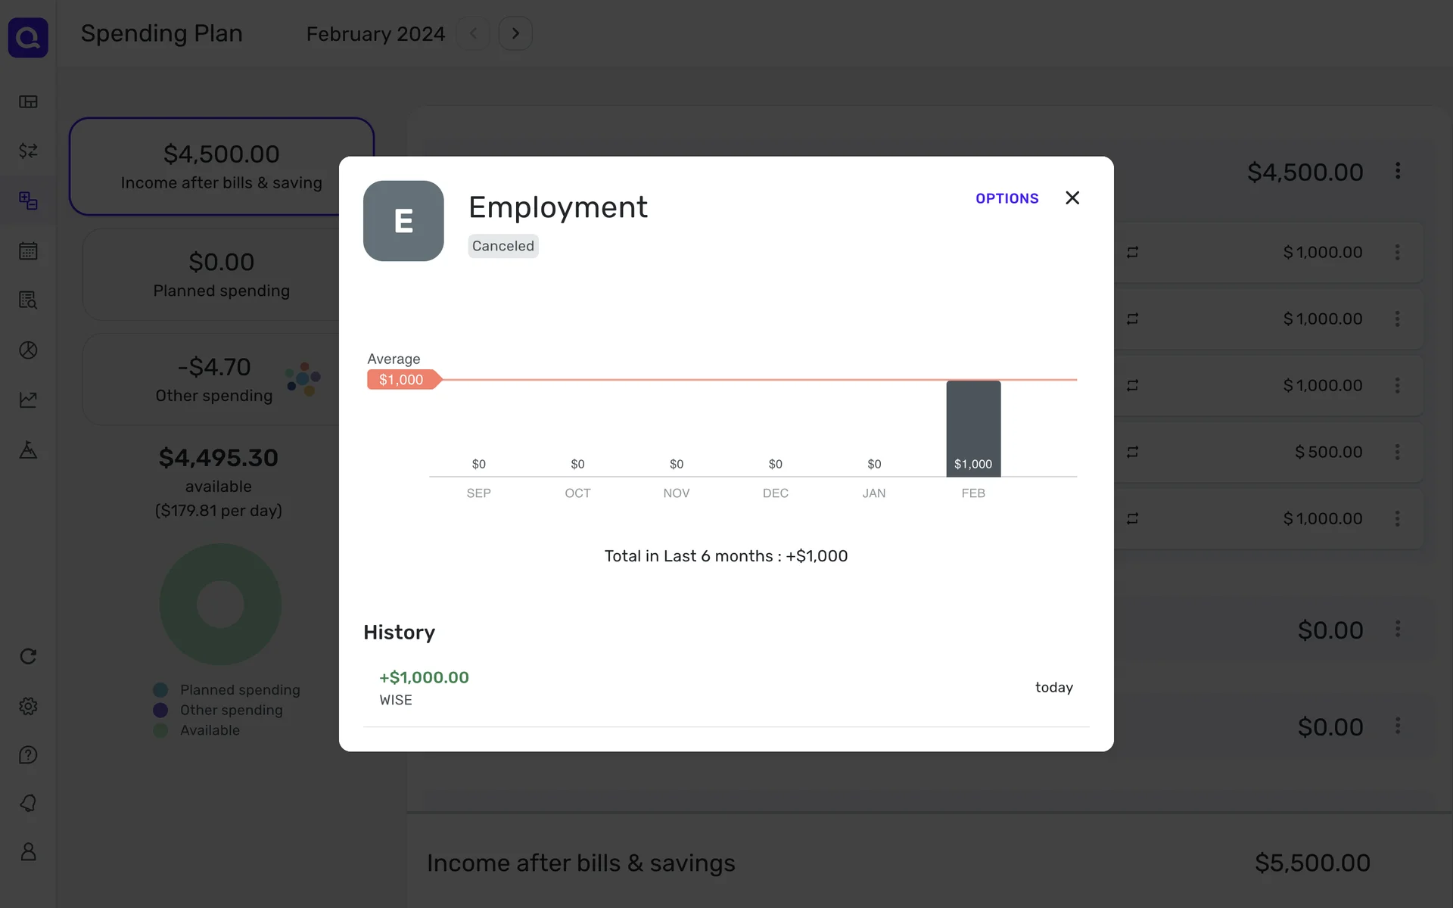Open the OPTIONS menu for Employment
This screenshot has height=908, width=1453.
[x=1007, y=198]
